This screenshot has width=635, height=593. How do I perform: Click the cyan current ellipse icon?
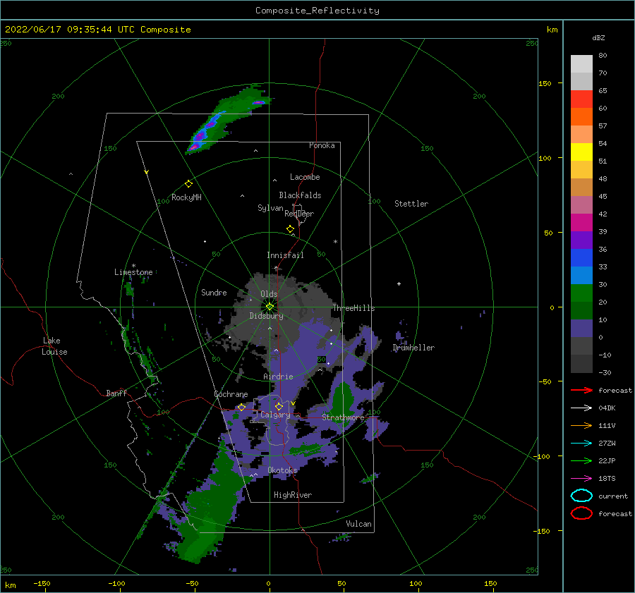[x=581, y=496]
